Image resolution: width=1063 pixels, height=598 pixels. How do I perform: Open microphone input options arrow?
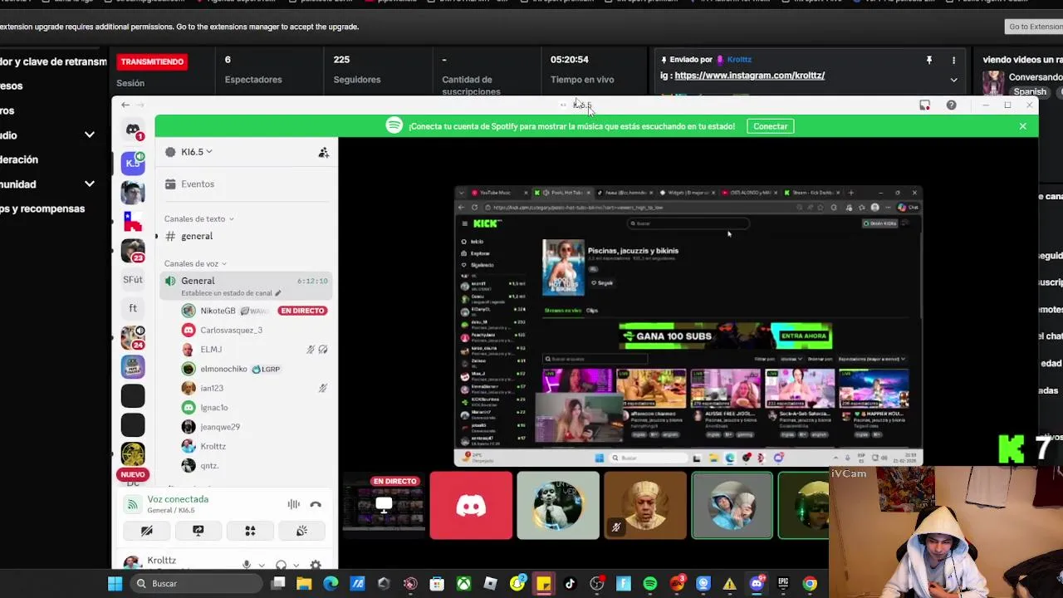pos(262,566)
